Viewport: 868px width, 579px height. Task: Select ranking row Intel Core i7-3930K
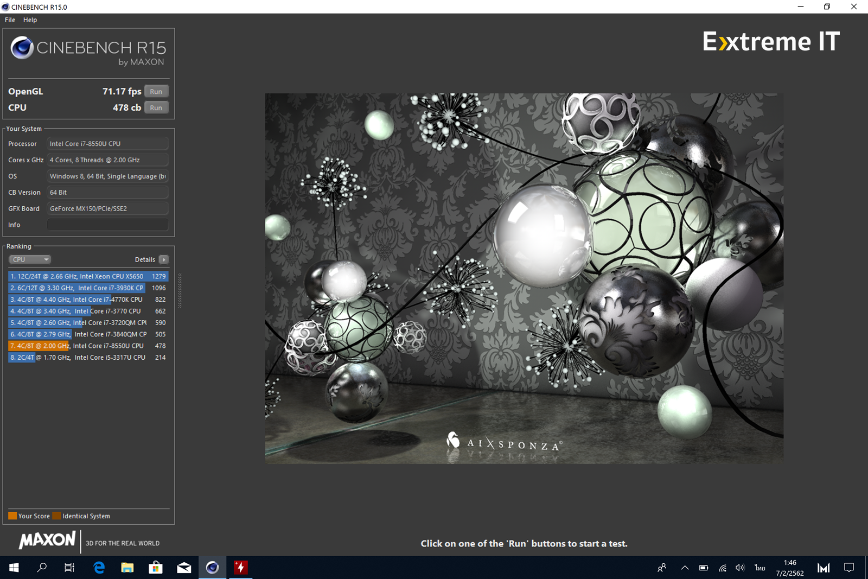click(x=88, y=288)
